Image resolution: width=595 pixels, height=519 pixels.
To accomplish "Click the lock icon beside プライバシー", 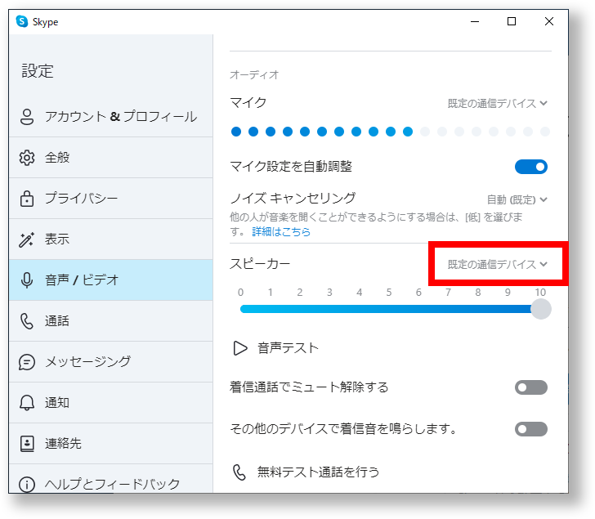I will tap(27, 199).
